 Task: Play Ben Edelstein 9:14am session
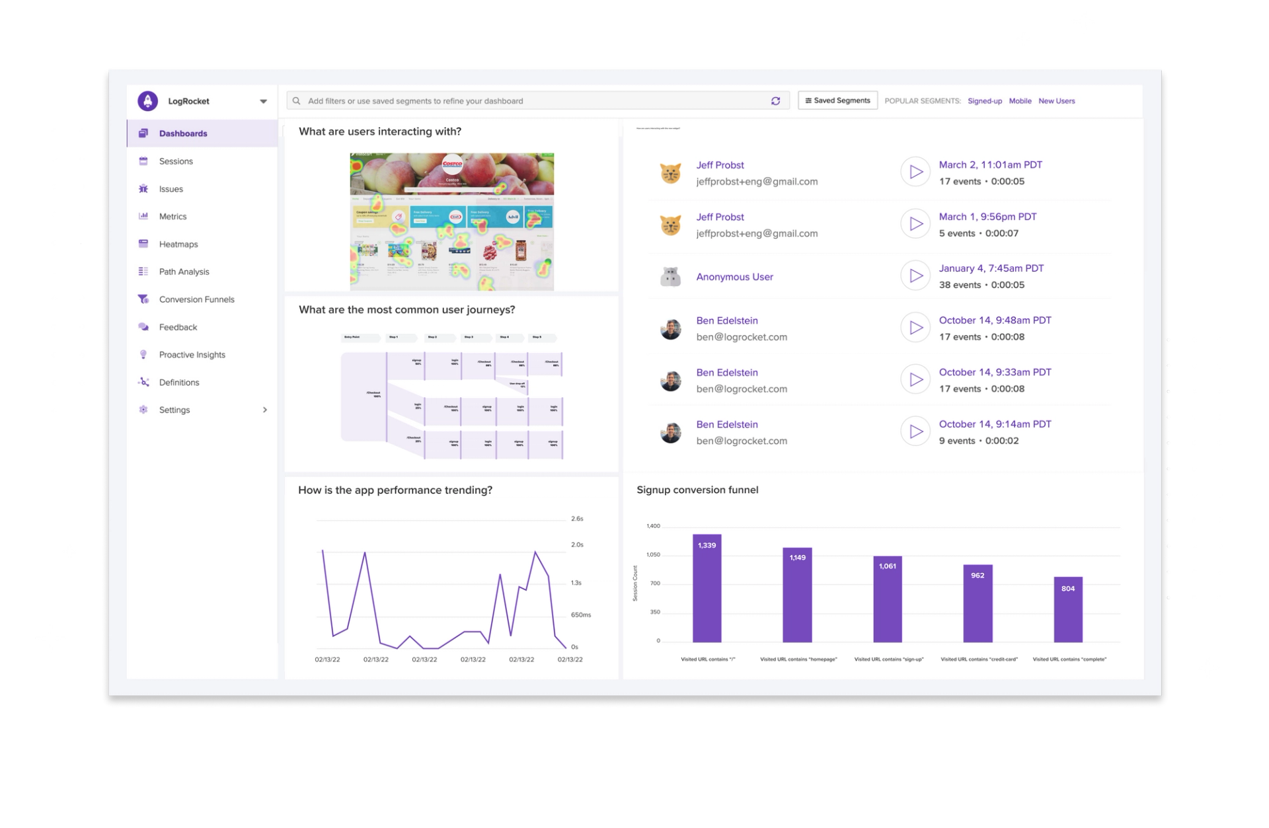click(915, 432)
